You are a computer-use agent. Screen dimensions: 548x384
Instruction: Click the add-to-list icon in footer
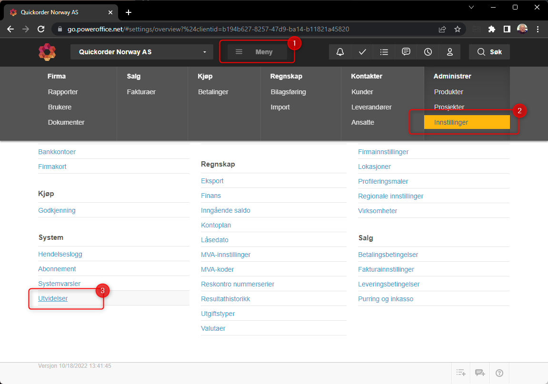(461, 373)
